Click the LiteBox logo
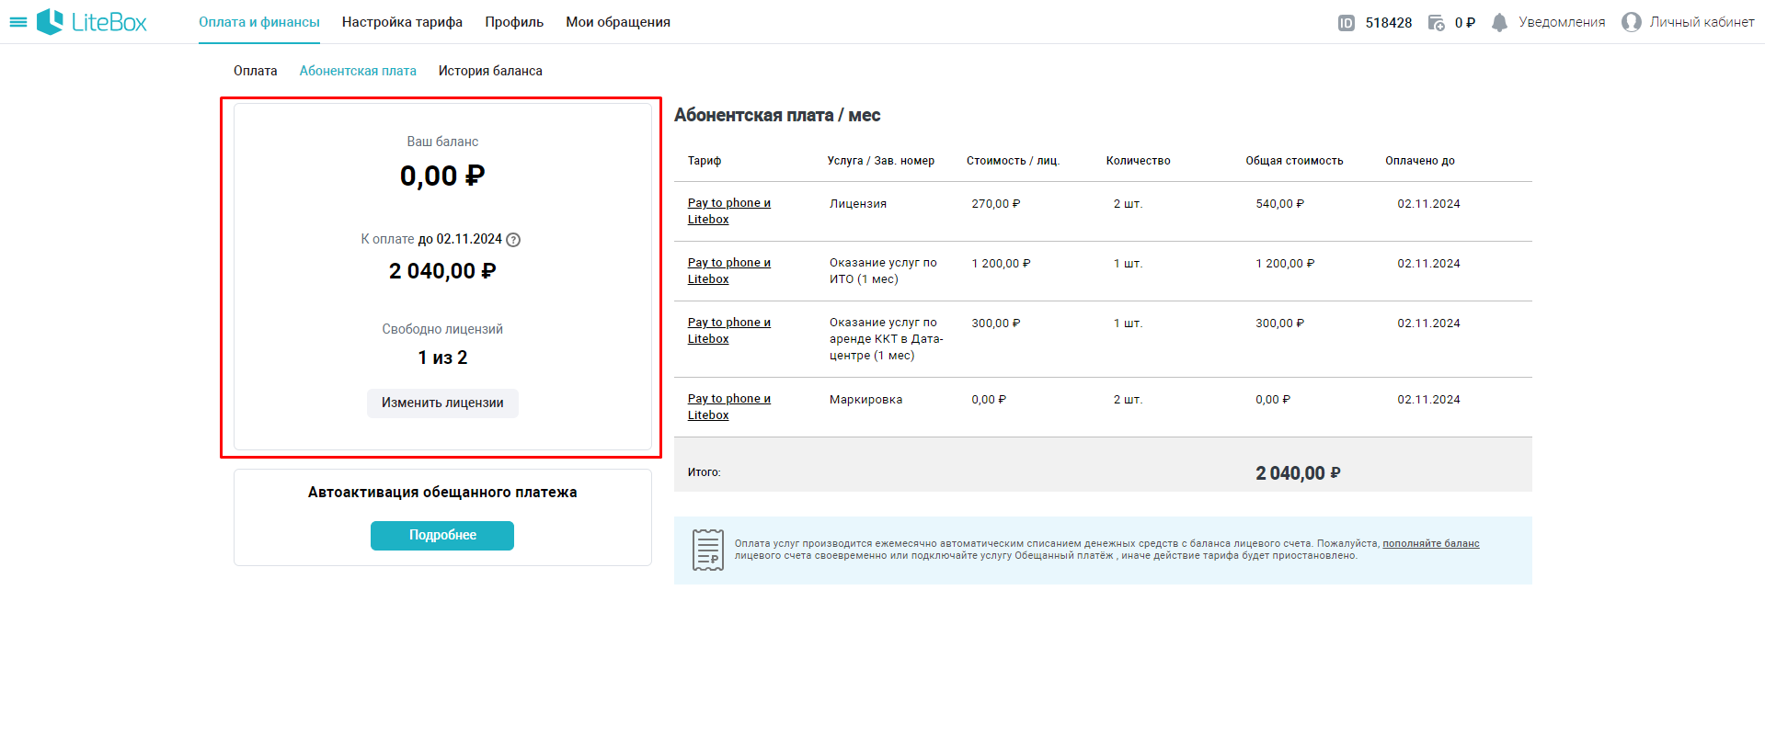This screenshot has width=1765, height=738. click(x=92, y=22)
